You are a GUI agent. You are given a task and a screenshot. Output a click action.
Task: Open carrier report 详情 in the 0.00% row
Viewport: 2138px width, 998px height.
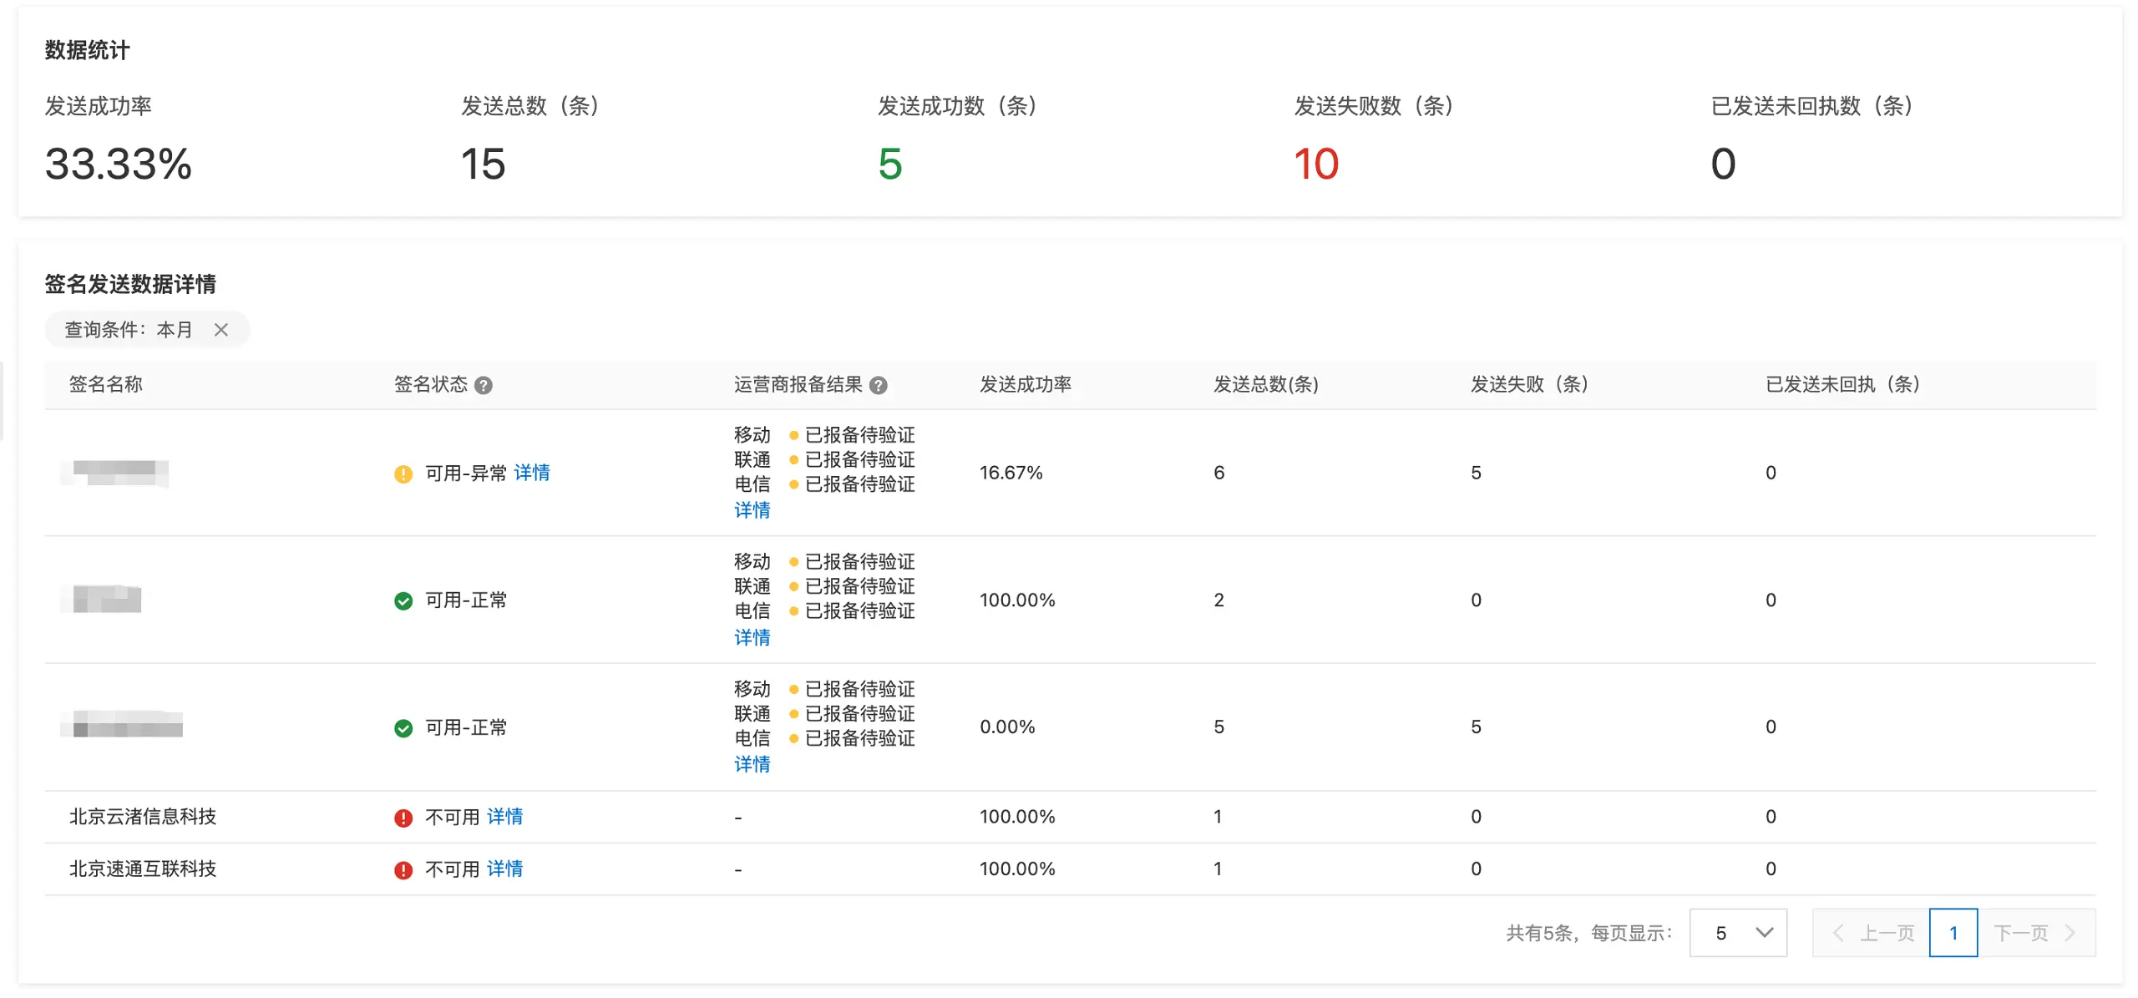tap(751, 763)
